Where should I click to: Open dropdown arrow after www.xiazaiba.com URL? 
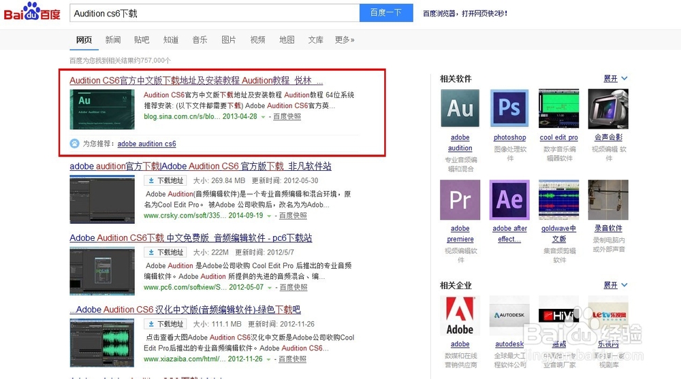(269, 359)
